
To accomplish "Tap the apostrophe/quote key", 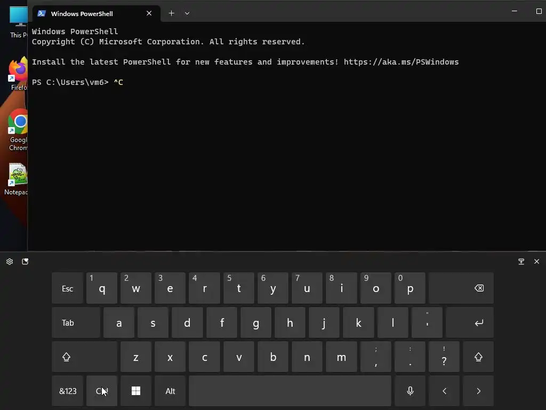I will 427,322.
